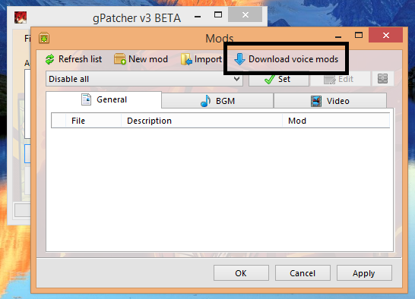Close the Mods dialog window
415x299 pixels.
tap(385, 35)
